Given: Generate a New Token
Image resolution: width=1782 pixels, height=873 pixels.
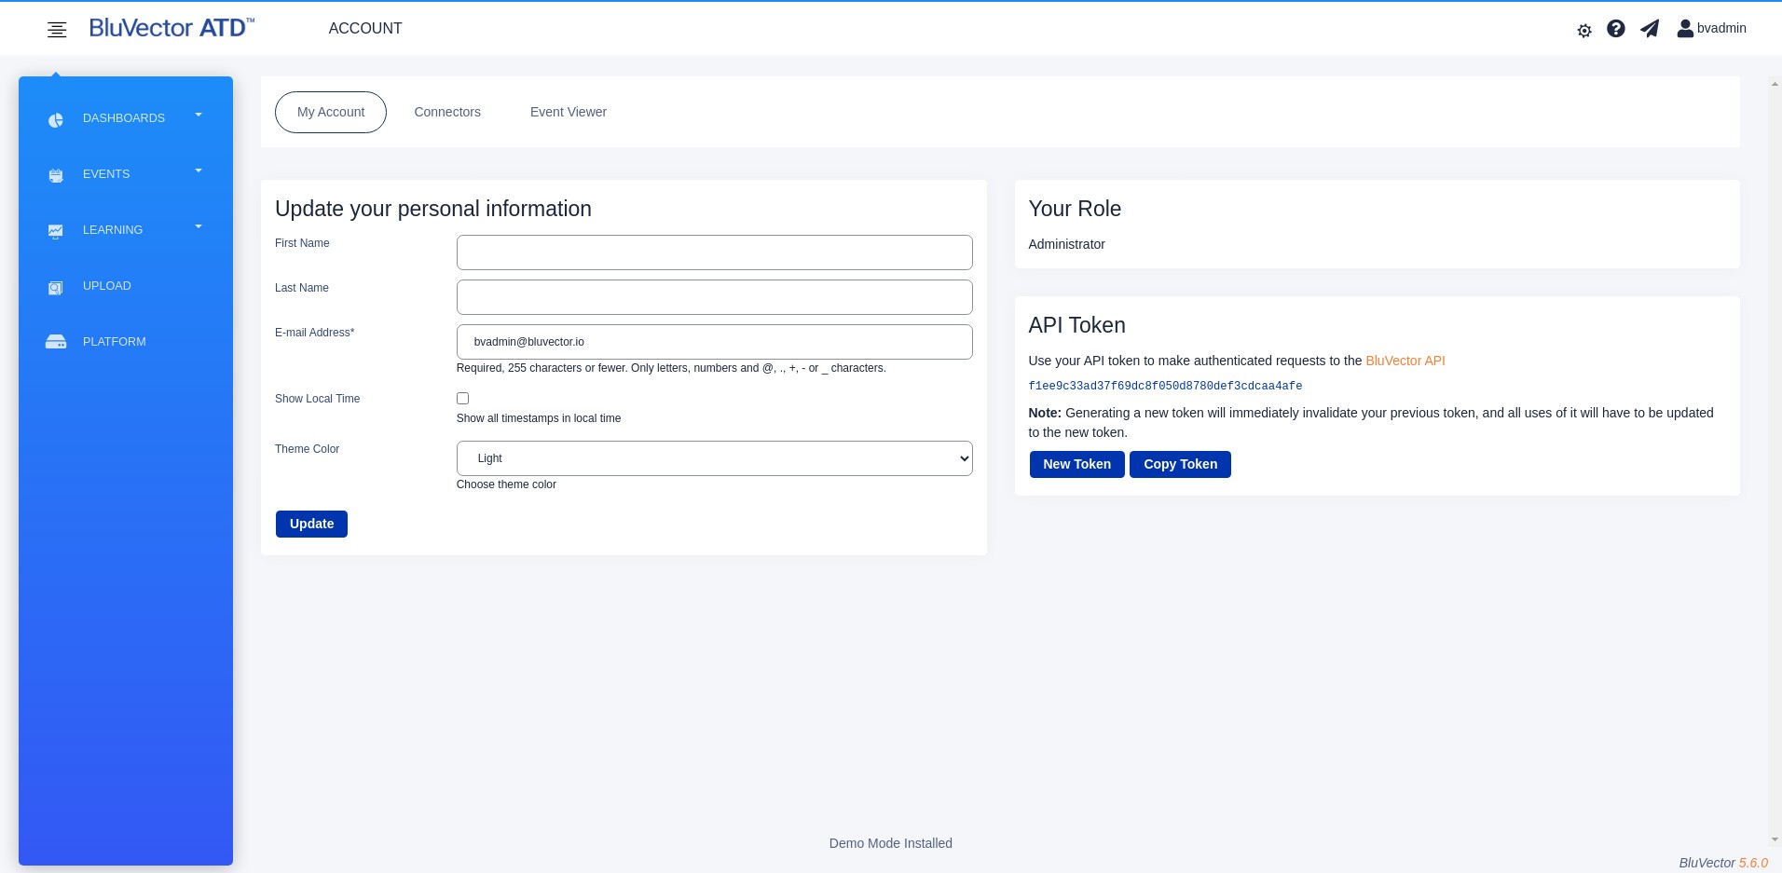Looking at the screenshot, I should [1076, 464].
